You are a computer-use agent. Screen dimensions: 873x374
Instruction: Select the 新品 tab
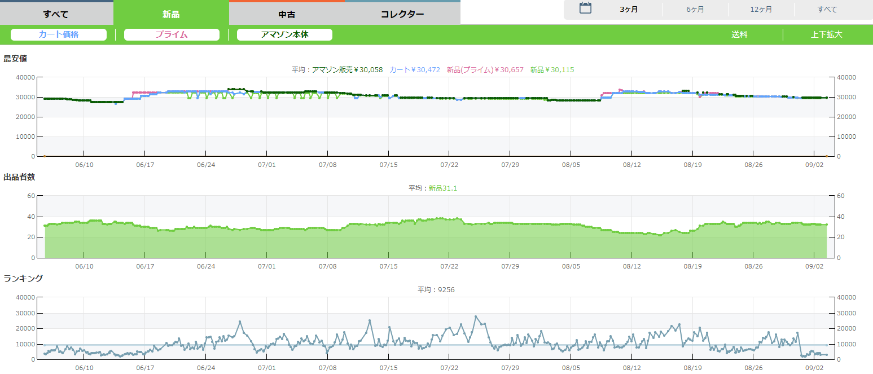[171, 14]
